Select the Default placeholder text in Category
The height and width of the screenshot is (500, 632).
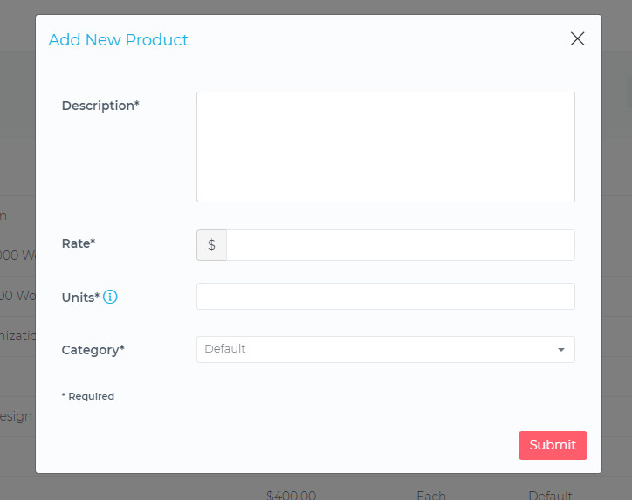coord(225,349)
